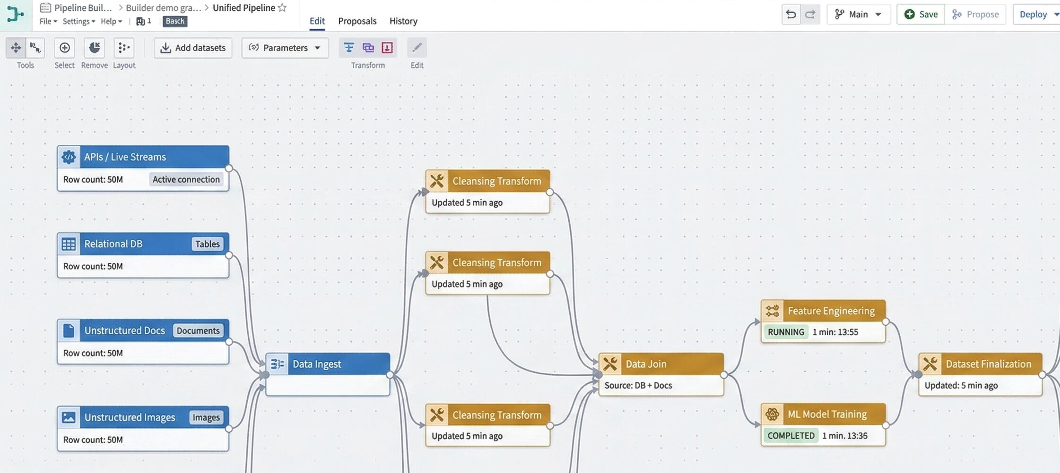The height and width of the screenshot is (473, 1060).
Task: Open the Main branch selector
Action: [x=858, y=14]
